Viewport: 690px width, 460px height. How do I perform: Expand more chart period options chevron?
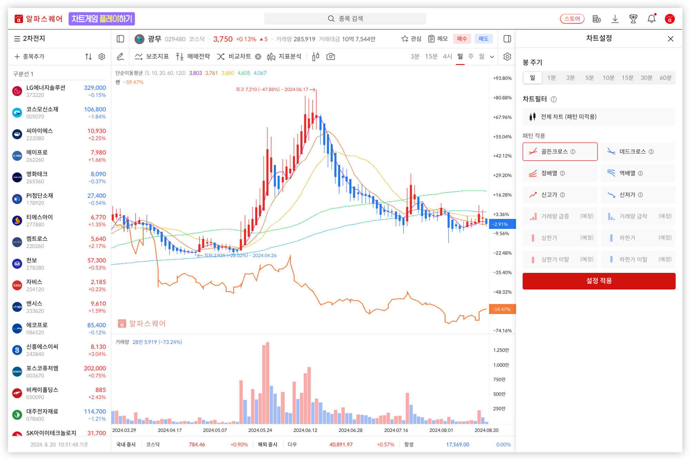[x=492, y=57]
